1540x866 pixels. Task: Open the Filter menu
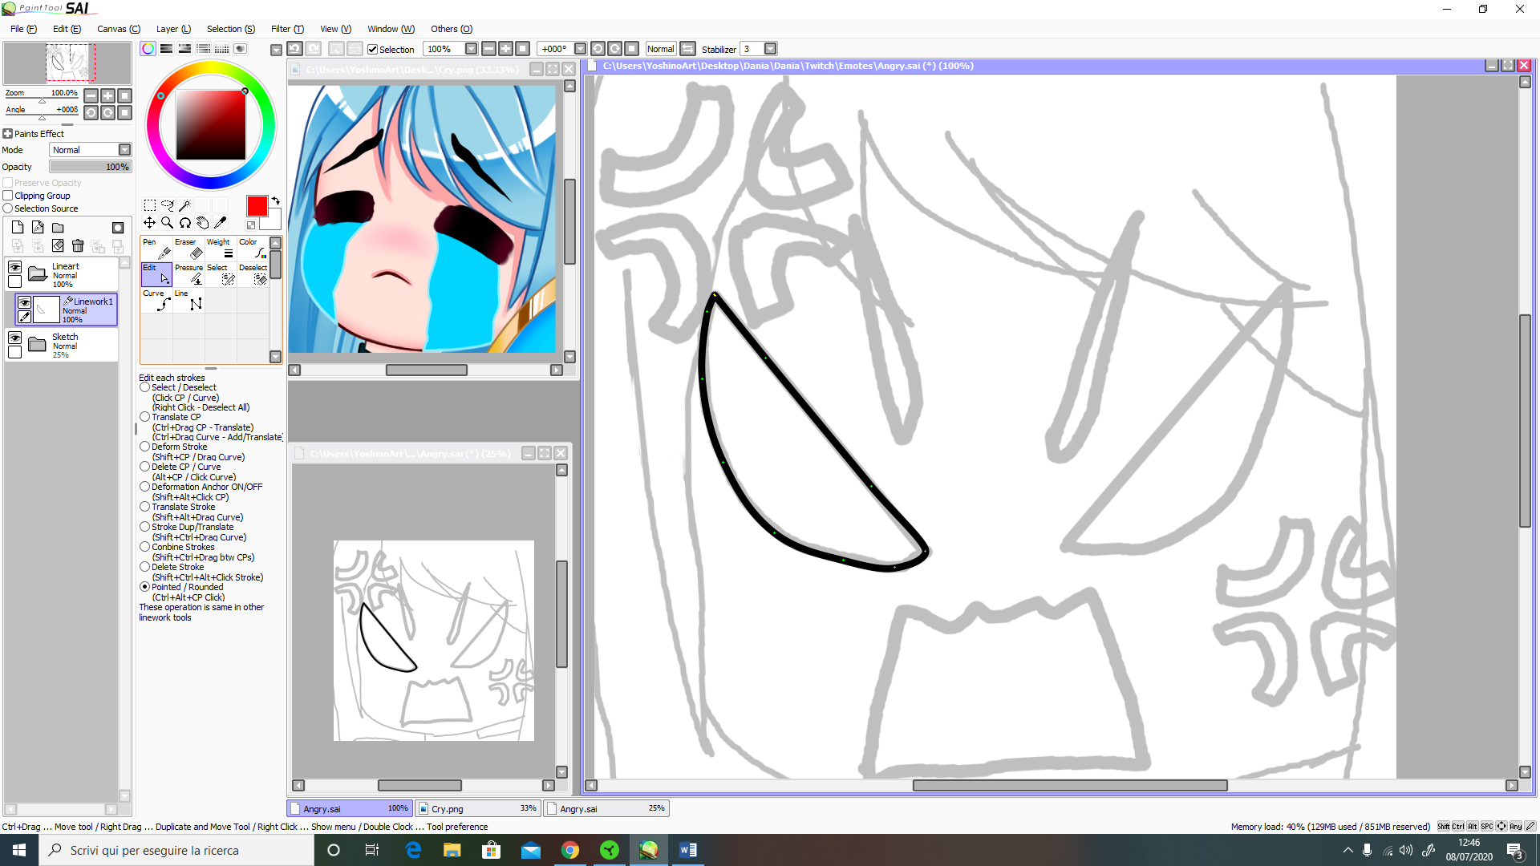287,29
